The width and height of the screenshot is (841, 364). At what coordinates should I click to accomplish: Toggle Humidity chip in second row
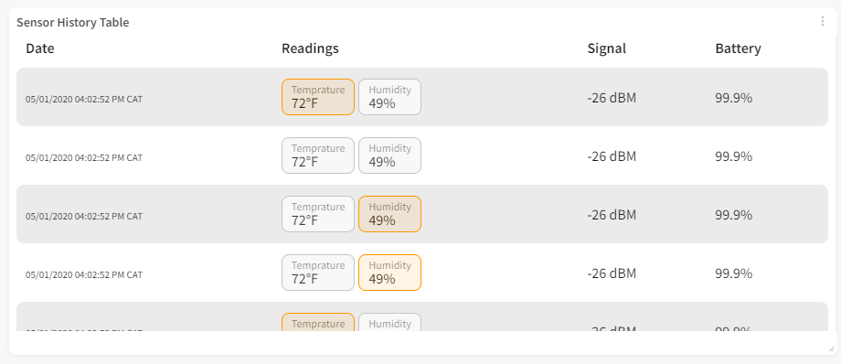390,155
